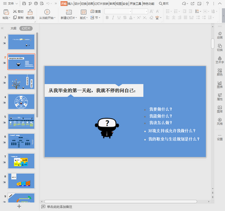Toggle justify text alignment
225x211 pixels.
coord(186,17)
